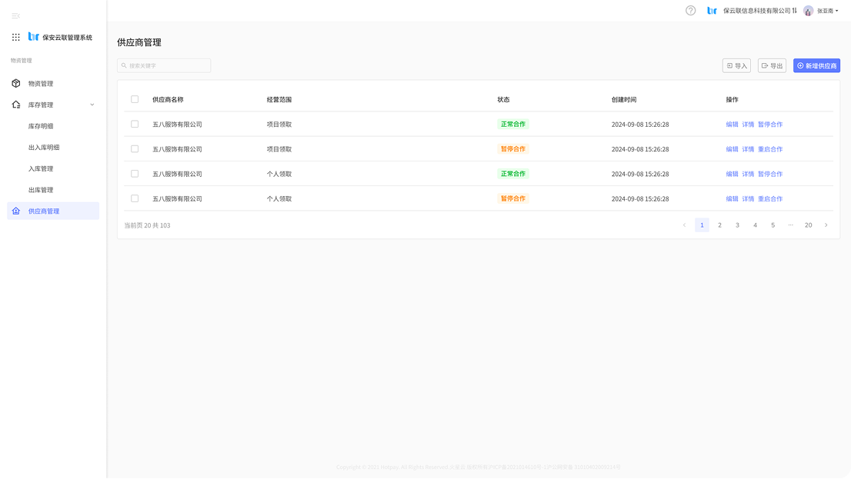851x479 pixels.
Task: Click the help question mark icon
Action: point(690,11)
